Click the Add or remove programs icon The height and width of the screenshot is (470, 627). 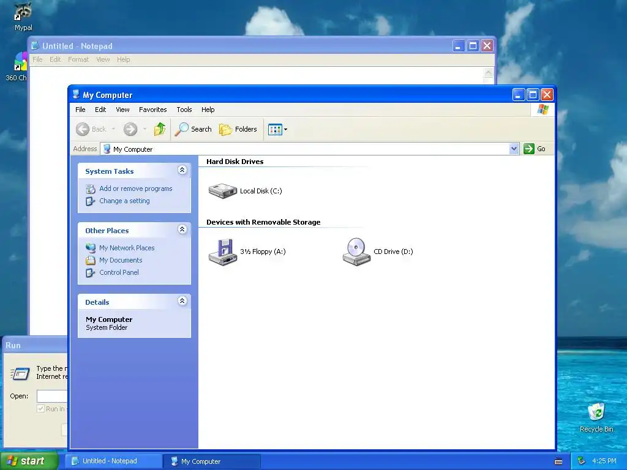91,188
